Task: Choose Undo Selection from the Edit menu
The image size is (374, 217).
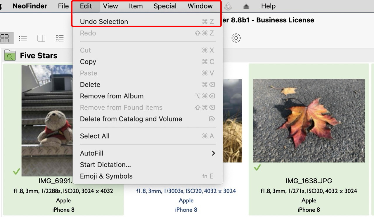Action: [104, 22]
